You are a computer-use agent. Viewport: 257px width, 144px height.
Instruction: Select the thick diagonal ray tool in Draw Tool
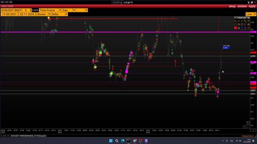click(x=245, y=21)
